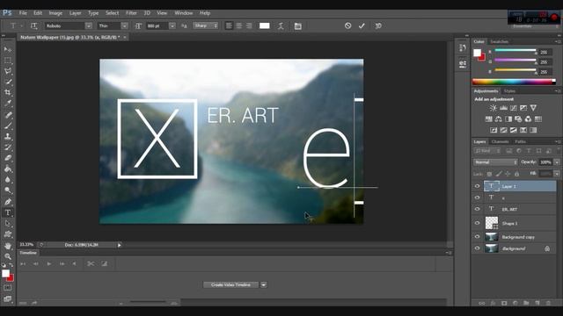Toggle Quick Mask mode
The image size is (563, 316).
tap(8, 288)
